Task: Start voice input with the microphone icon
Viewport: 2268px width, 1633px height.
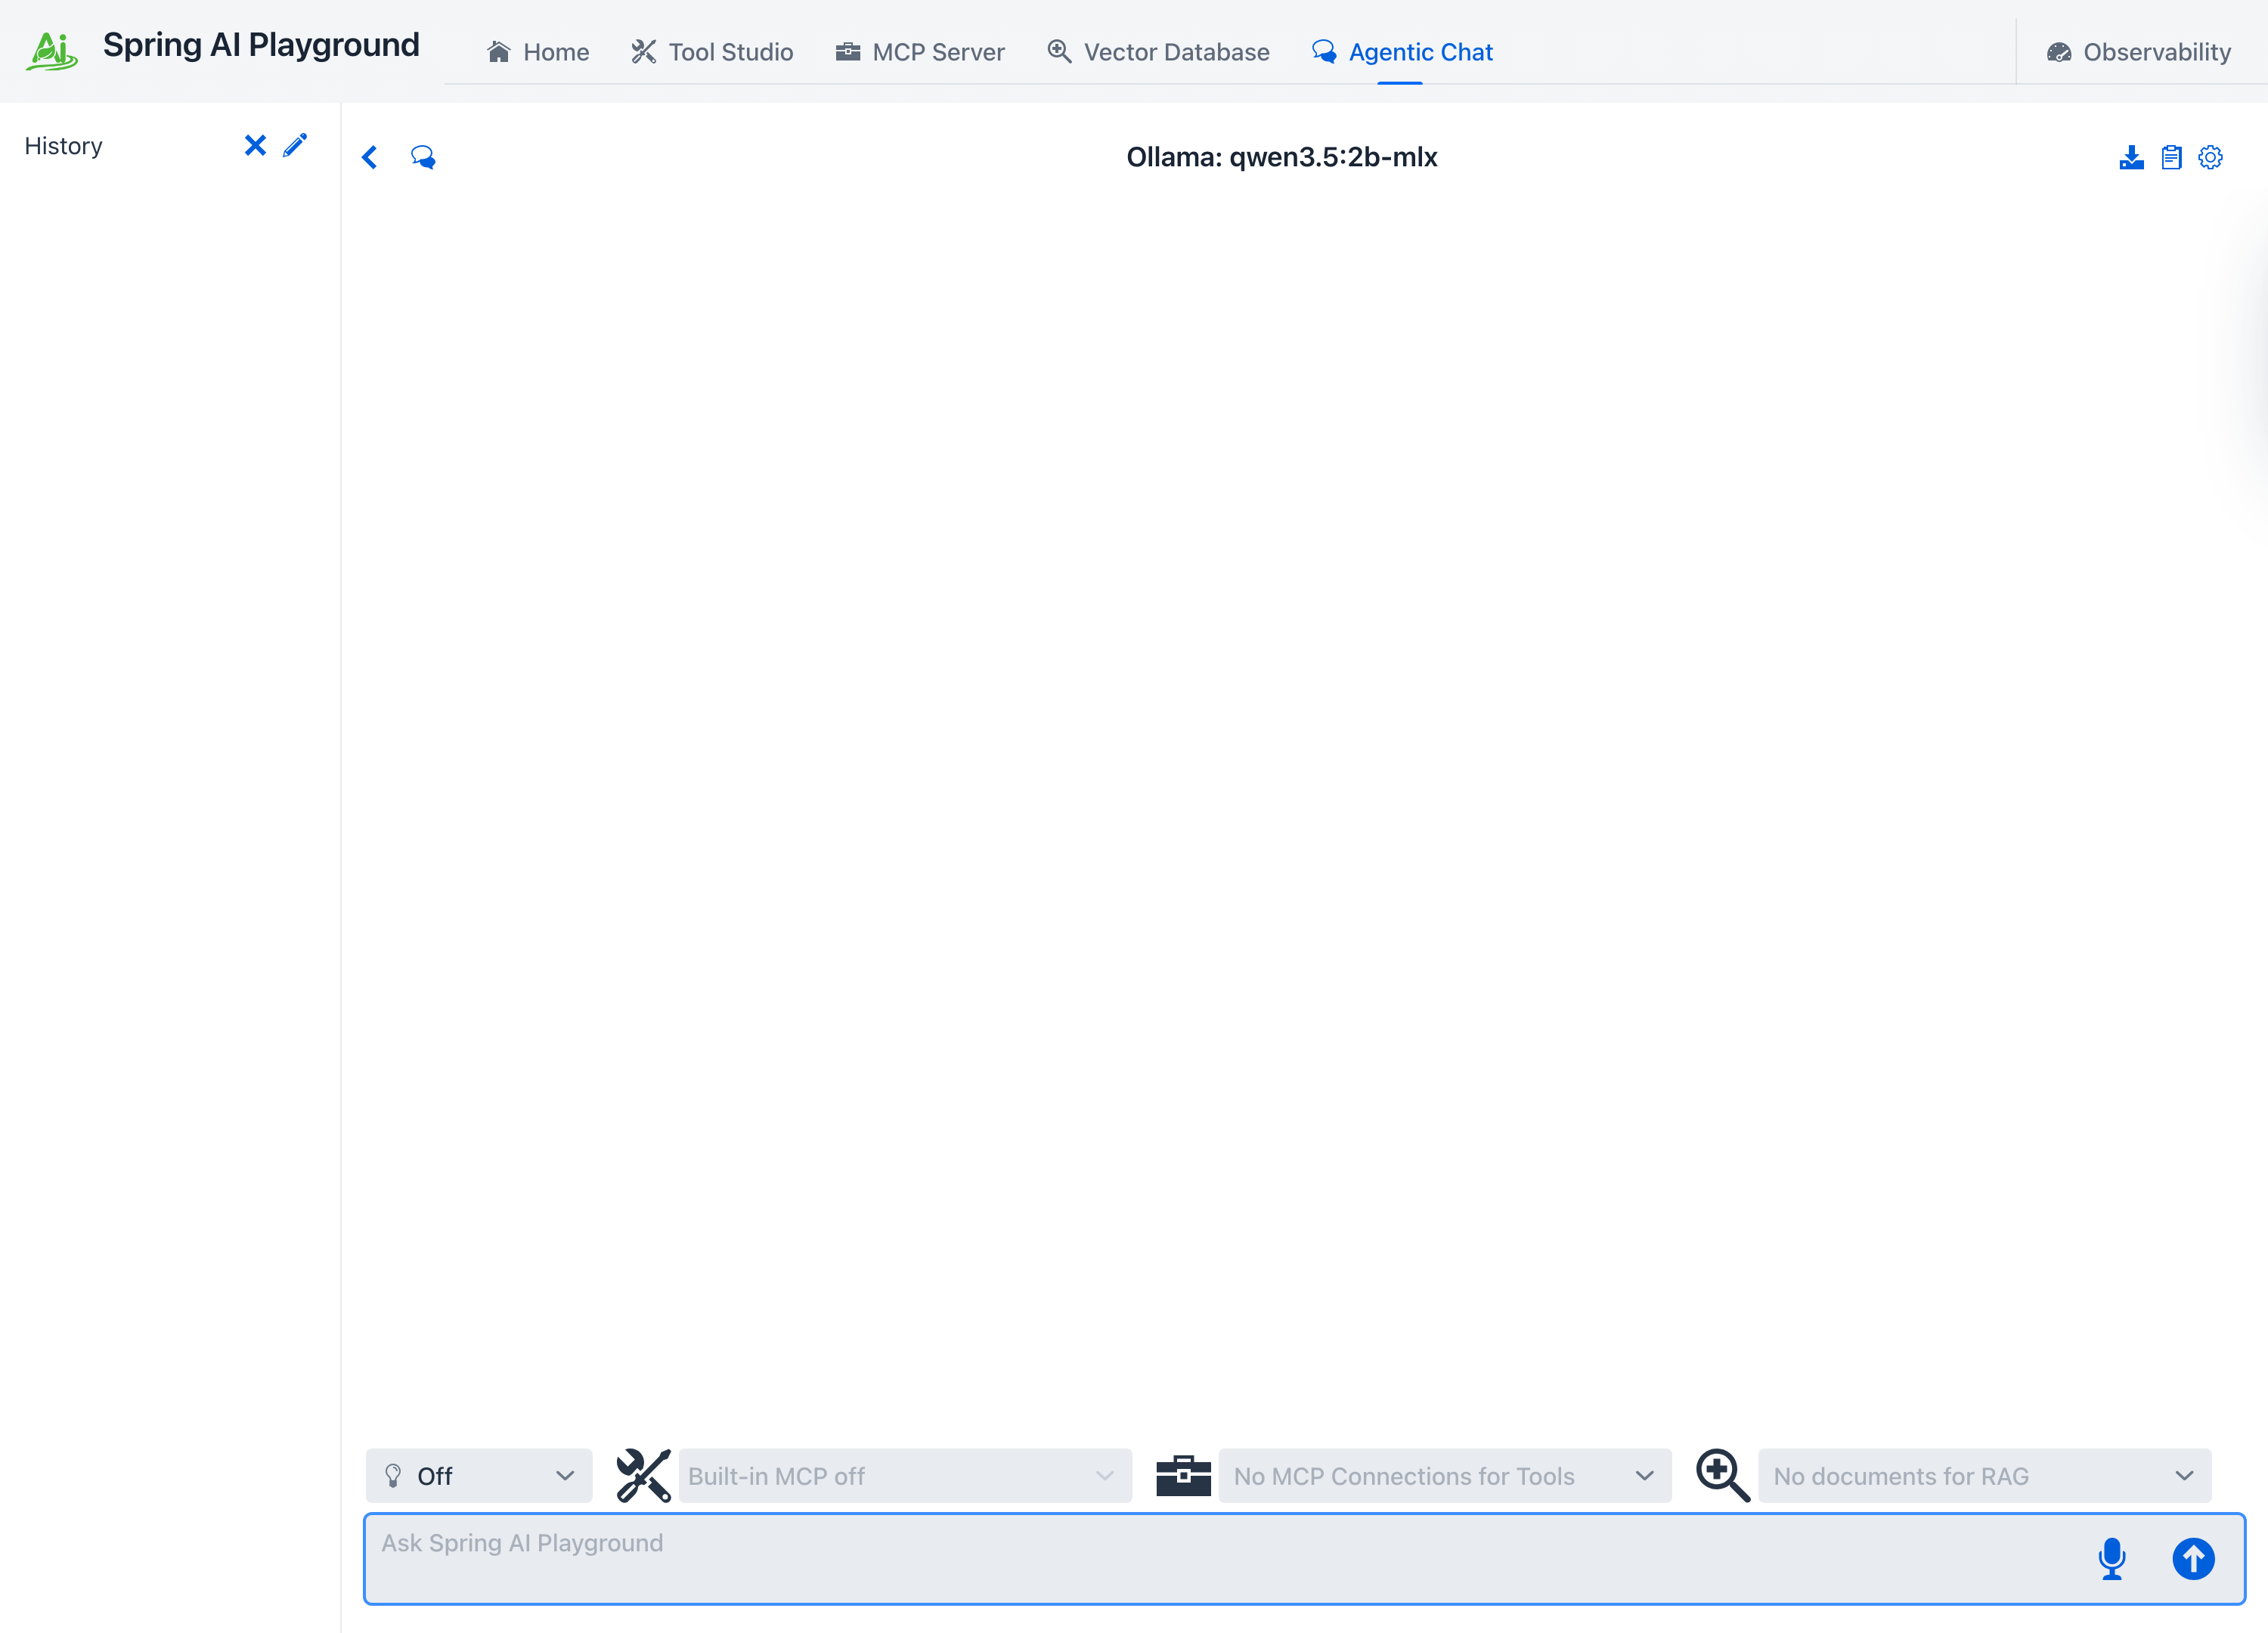Action: coord(2112,1558)
